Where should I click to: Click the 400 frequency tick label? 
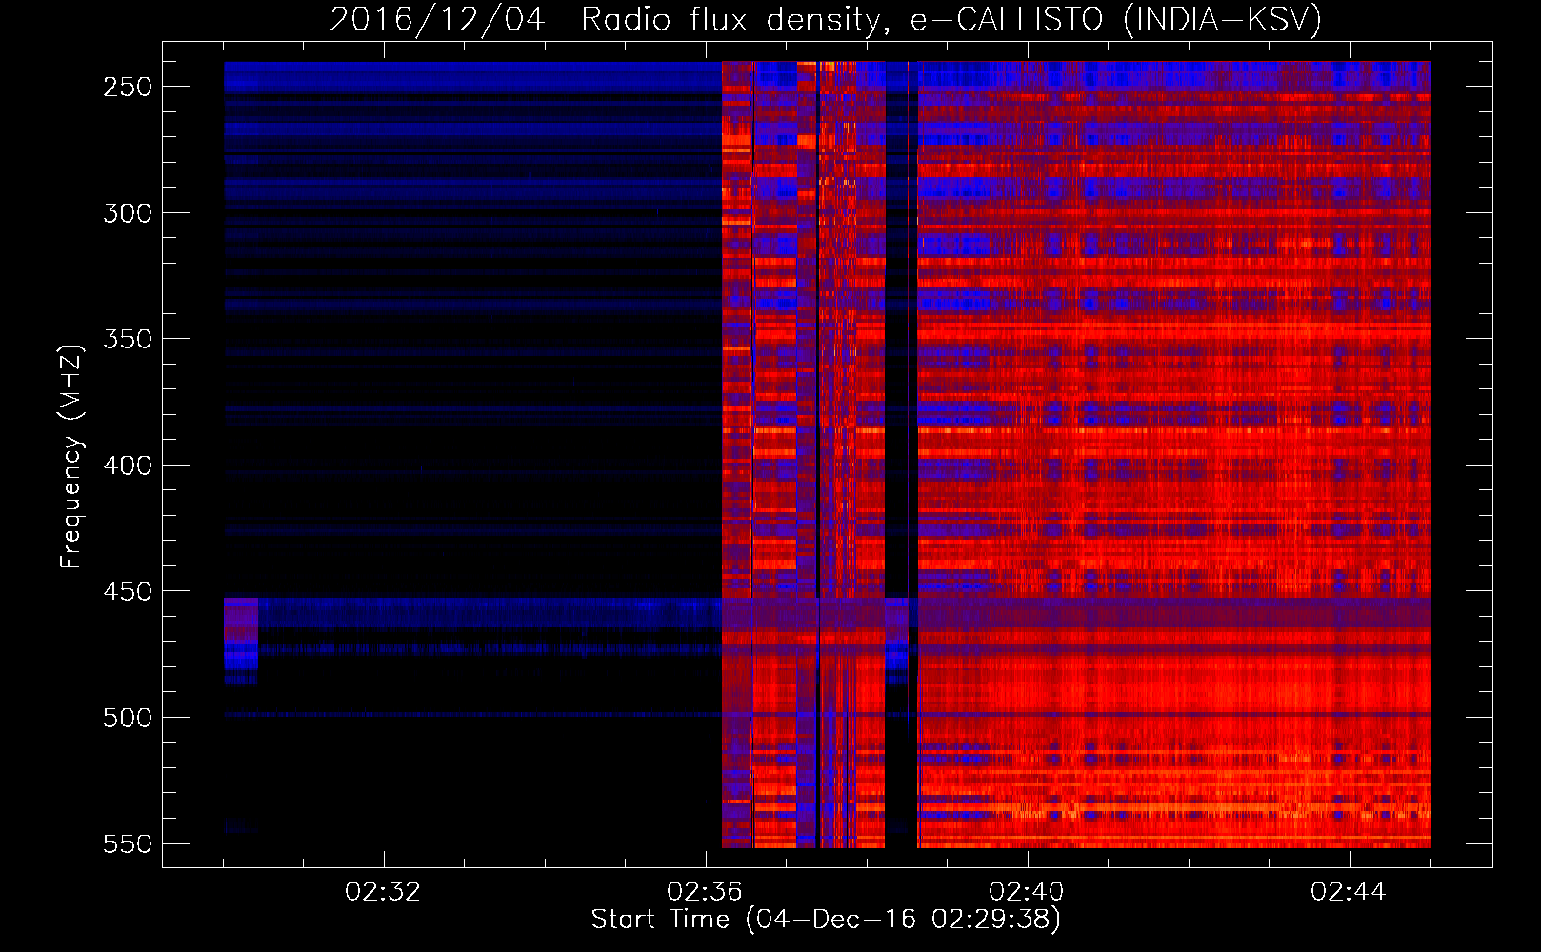128,466
